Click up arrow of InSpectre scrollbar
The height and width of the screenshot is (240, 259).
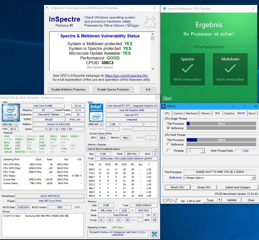tap(153, 34)
